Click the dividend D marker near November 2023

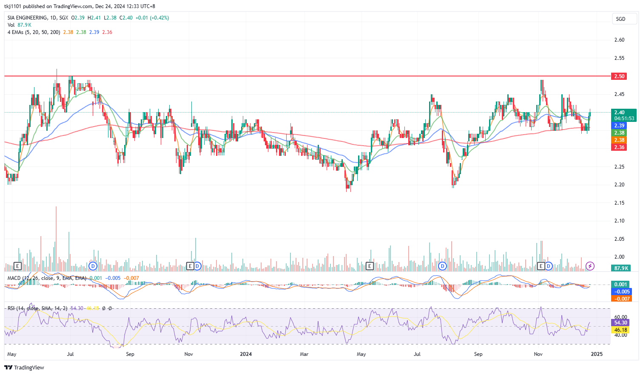(197, 266)
